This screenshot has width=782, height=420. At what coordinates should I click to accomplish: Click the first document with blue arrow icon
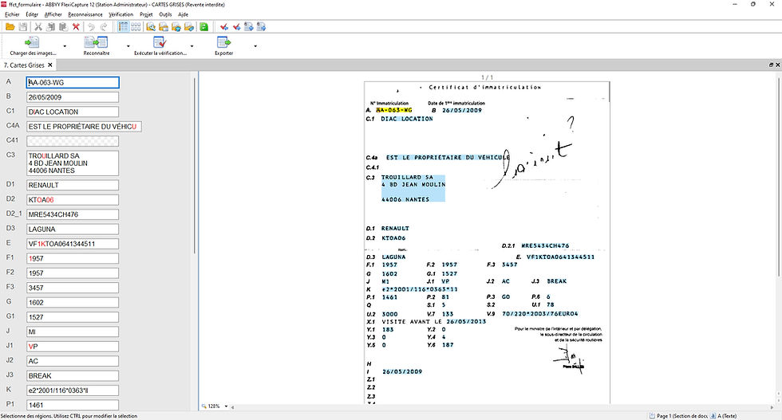tap(249, 27)
